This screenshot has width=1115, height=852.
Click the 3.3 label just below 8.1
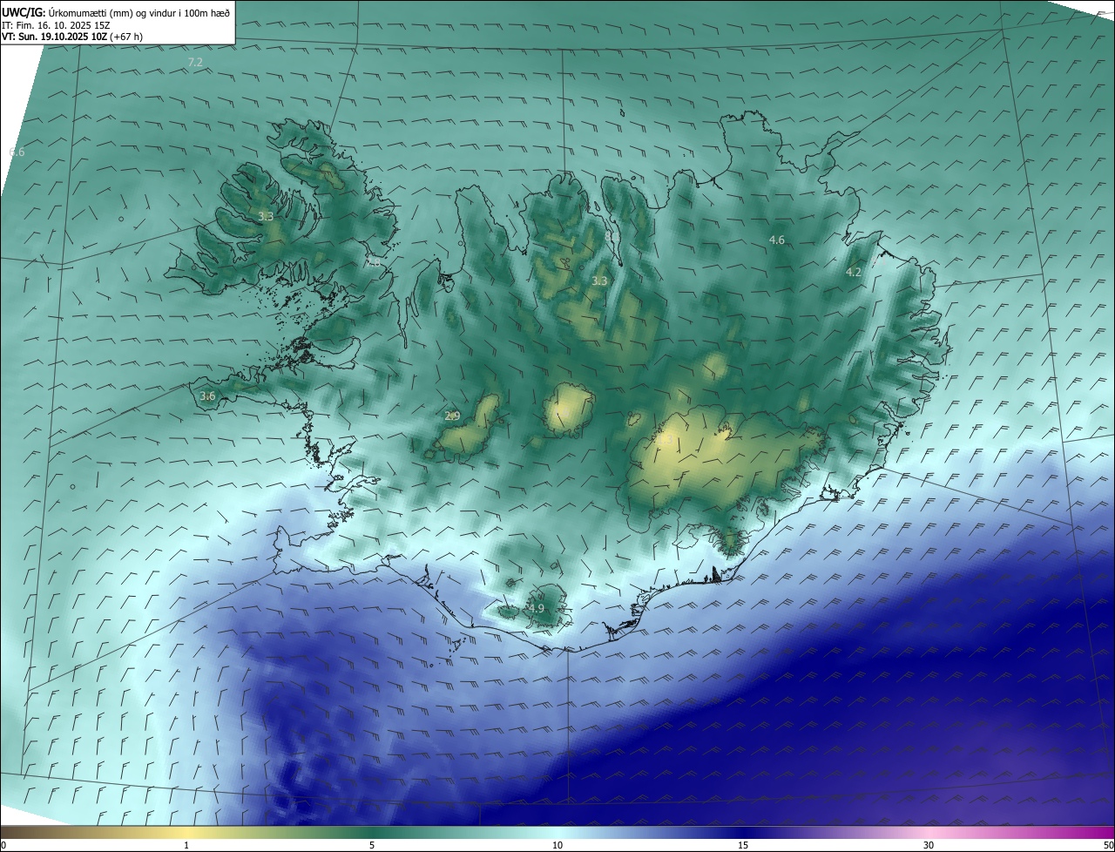click(599, 281)
